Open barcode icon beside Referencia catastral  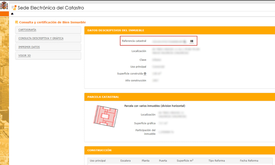tap(192, 41)
